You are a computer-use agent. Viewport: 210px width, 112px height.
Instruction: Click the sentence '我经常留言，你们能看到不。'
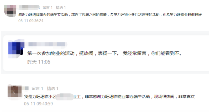(152, 54)
